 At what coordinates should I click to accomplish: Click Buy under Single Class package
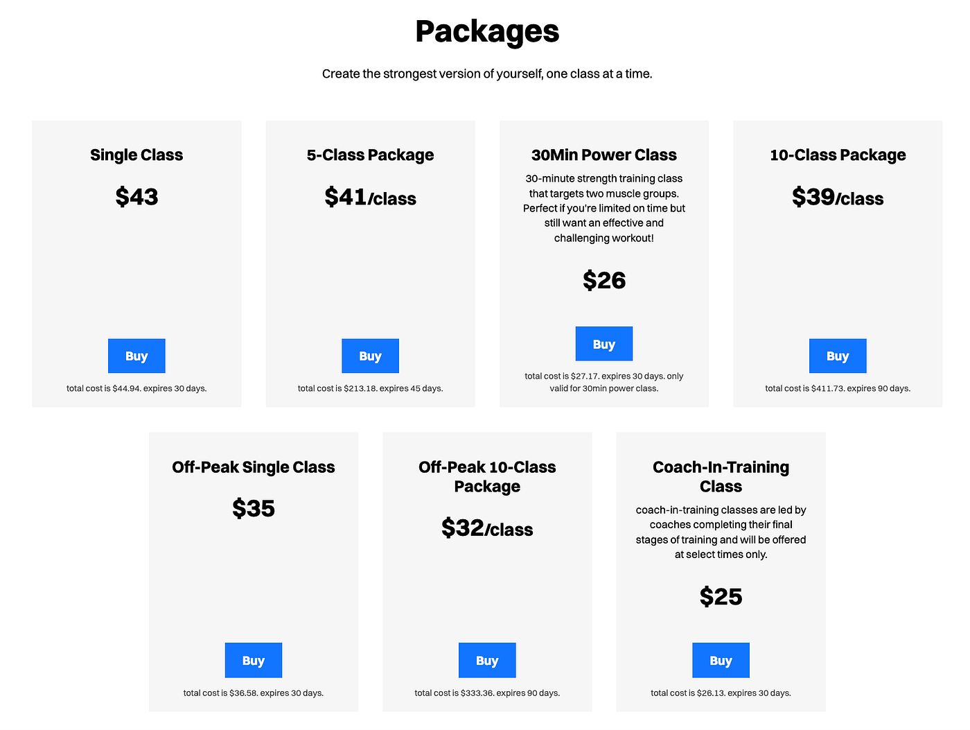(x=136, y=356)
